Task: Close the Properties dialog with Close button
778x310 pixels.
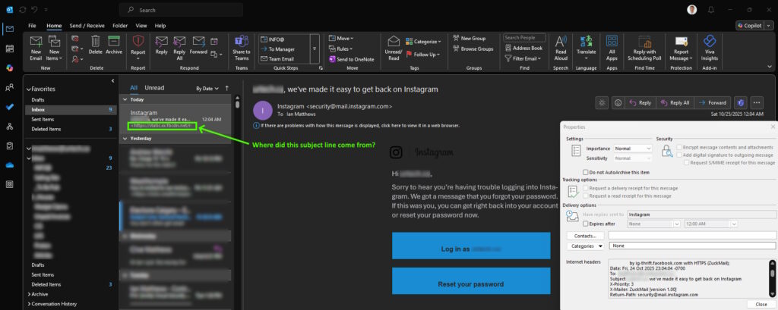Action: [x=761, y=304]
